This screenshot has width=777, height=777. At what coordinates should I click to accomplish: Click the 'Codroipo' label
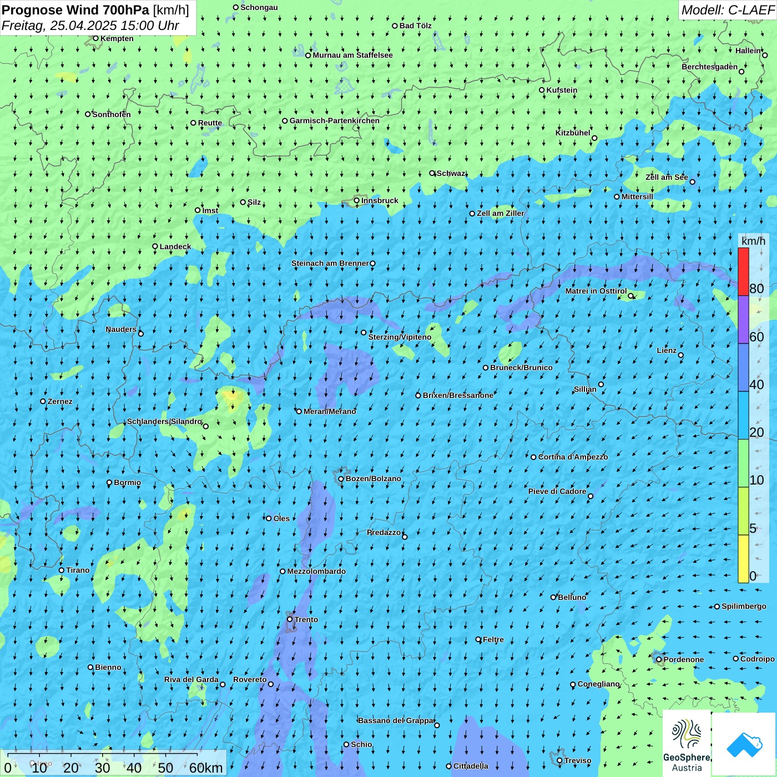[x=758, y=659]
